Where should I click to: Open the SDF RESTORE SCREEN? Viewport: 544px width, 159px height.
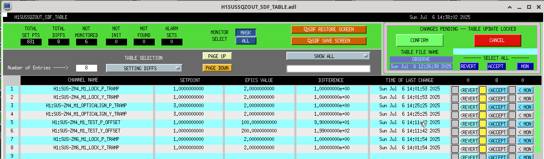[328, 29]
